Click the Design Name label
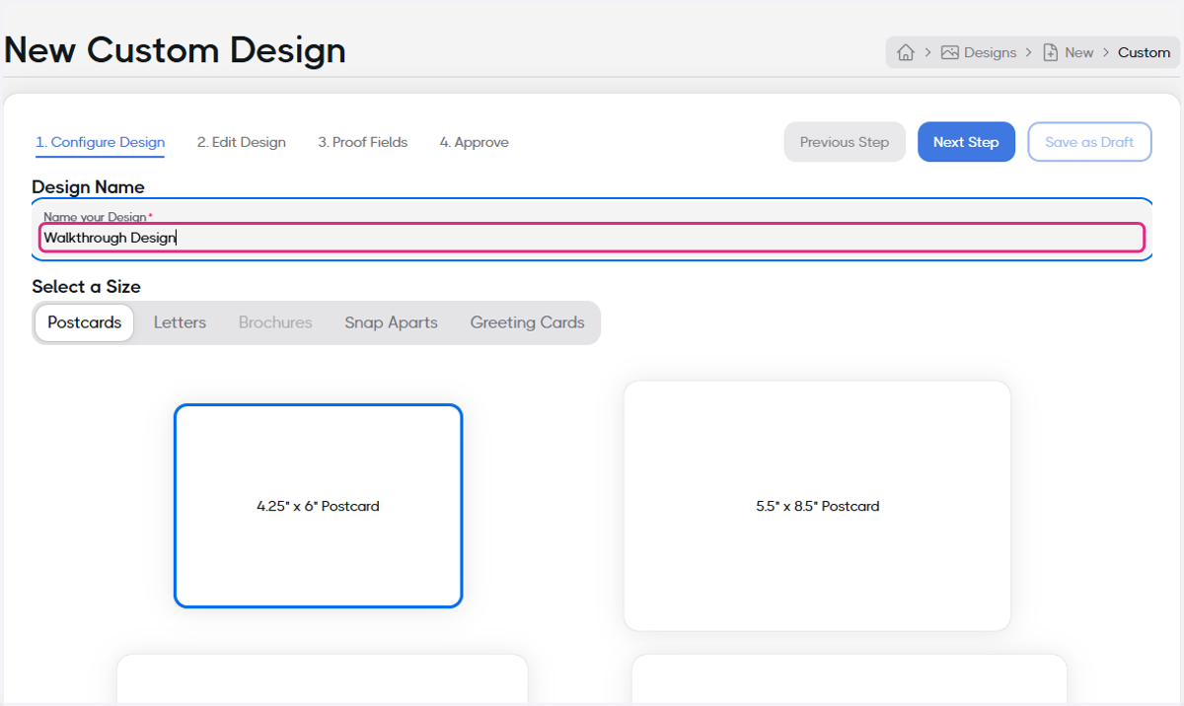This screenshot has height=706, width=1184. [x=88, y=186]
